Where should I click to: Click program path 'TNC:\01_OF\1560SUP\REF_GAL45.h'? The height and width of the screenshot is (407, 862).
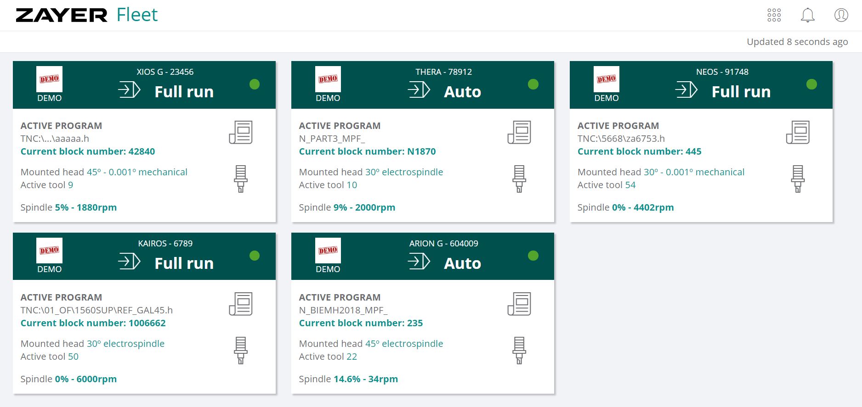[96, 310]
